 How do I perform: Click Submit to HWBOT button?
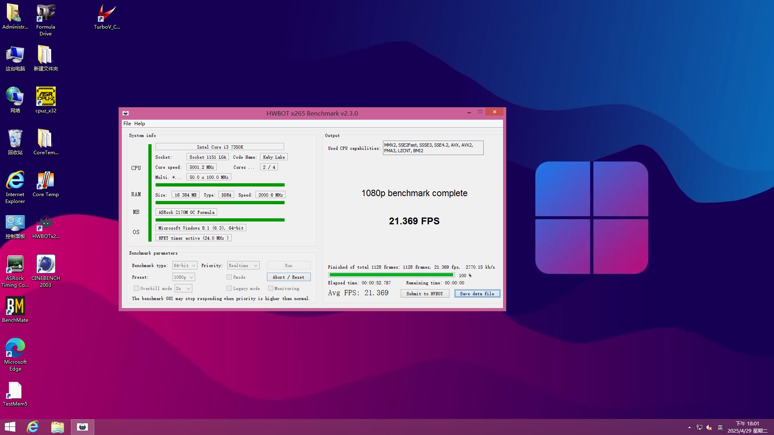pyautogui.click(x=424, y=294)
